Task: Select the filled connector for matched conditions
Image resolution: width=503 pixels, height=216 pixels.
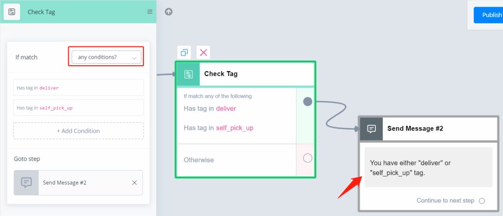Action: pos(307,102)
